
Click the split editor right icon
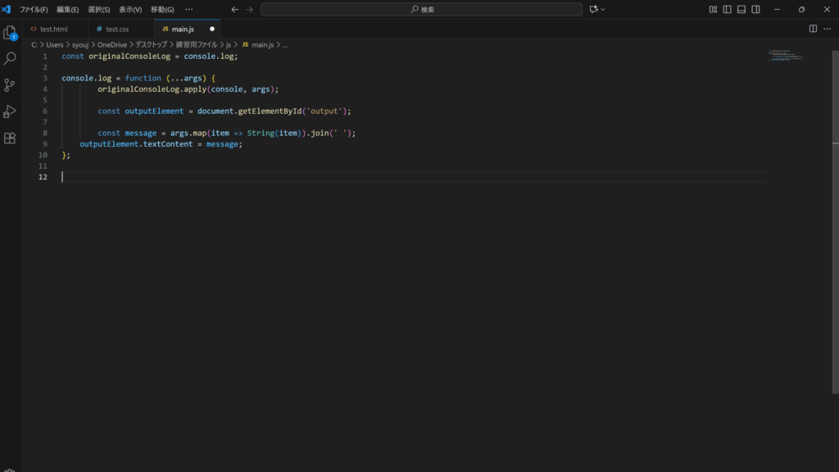[x=813, y=29]
